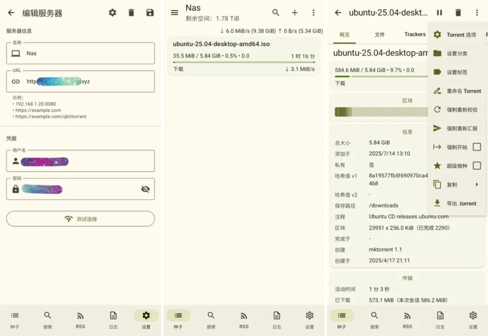
Task: Choose 导出 .torrent from the menu
Action: 457,203
